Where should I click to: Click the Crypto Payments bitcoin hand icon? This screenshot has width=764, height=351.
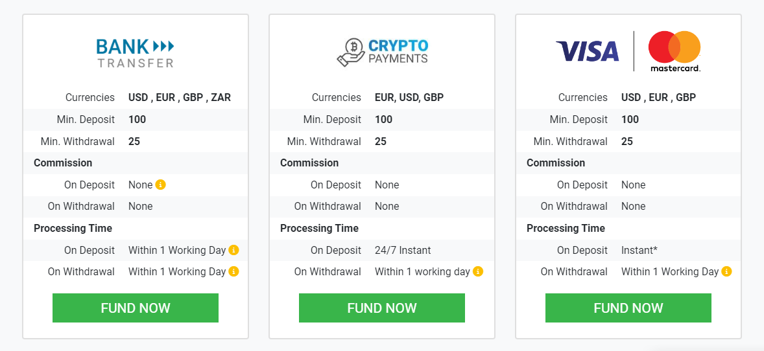[350, 53]
